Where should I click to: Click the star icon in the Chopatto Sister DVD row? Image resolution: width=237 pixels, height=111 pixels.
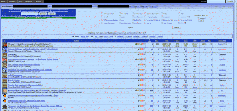140,70
